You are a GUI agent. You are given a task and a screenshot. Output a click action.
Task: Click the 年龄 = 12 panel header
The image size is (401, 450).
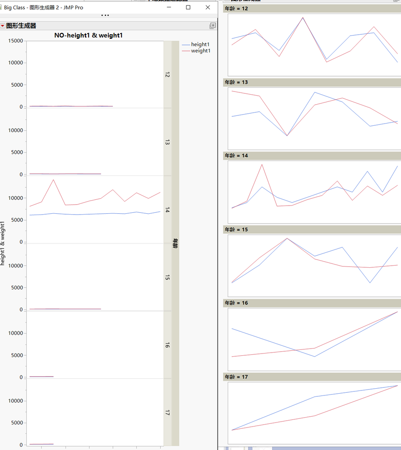[312, 9]
